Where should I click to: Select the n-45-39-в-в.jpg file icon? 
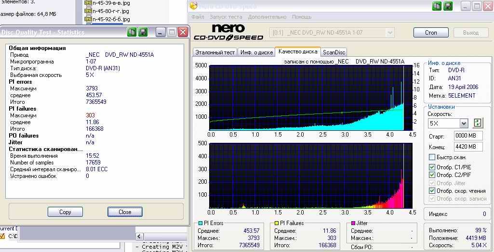click(88, 3)
